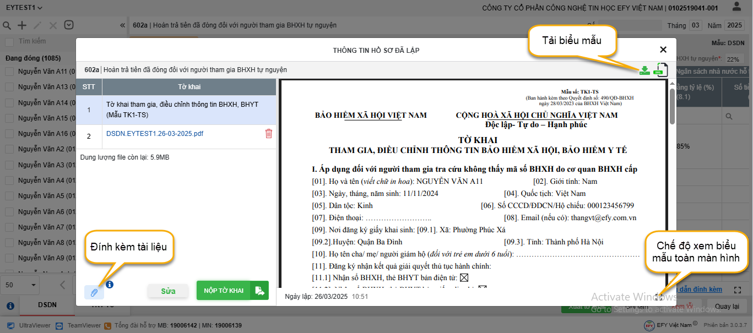Collapse left panel with double chevron icon
The width and height of the screenshot is (753, 333).
pyautogui.click(x=122, y=25)
